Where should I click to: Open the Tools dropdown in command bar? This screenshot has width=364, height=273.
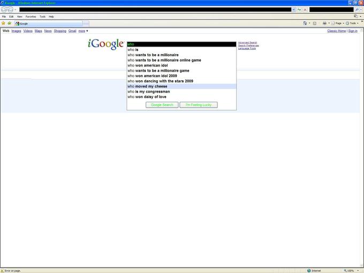coord(352,23)
